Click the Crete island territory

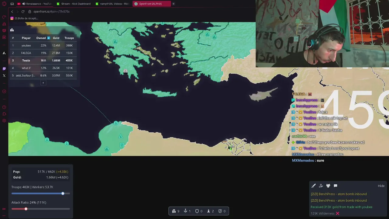[160, 92]
